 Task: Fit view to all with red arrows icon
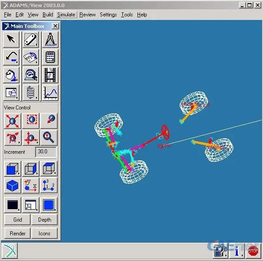pyautogui.click(x=12, y=121)
